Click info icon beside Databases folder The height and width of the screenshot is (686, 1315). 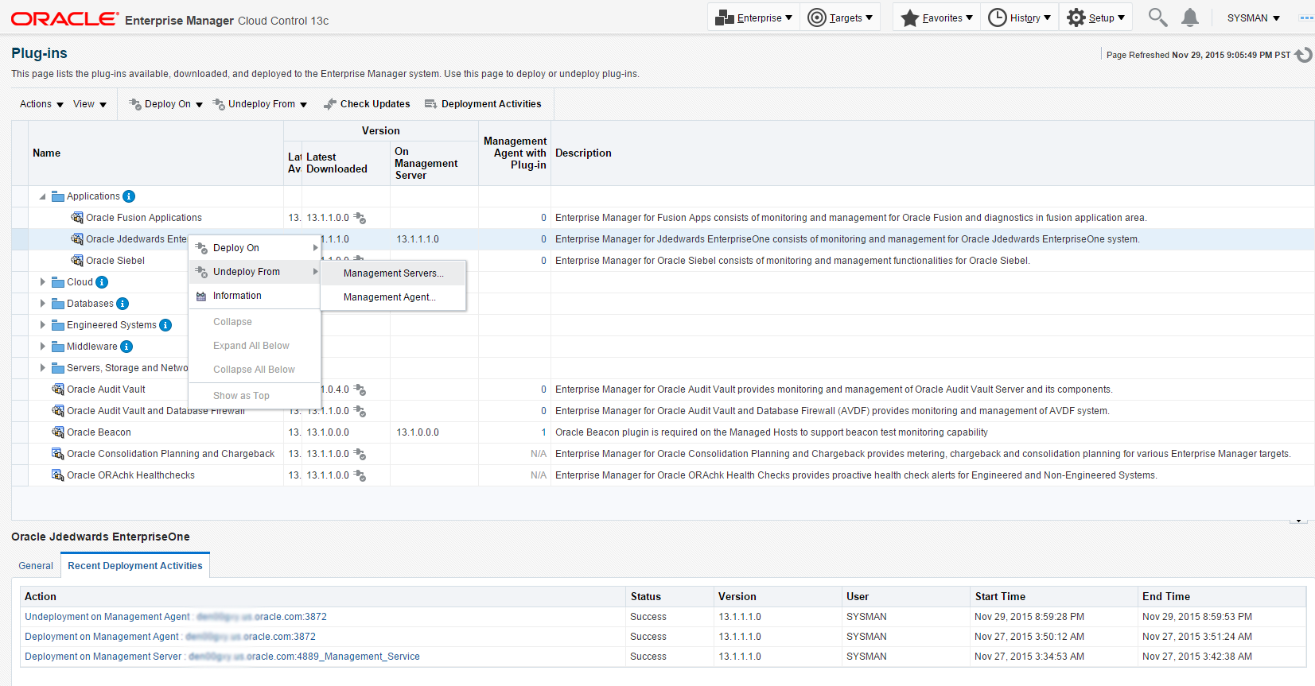tap(123, 304)
